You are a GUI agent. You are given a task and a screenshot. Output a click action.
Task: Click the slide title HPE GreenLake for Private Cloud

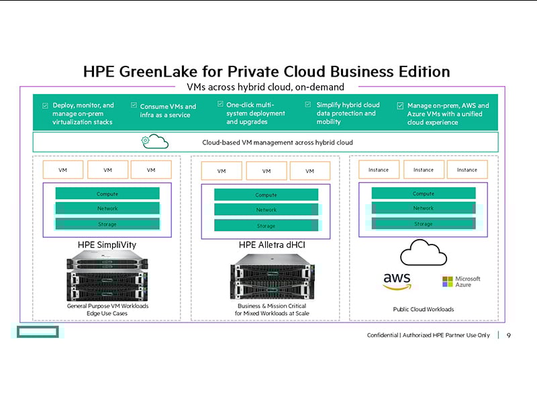266,72
